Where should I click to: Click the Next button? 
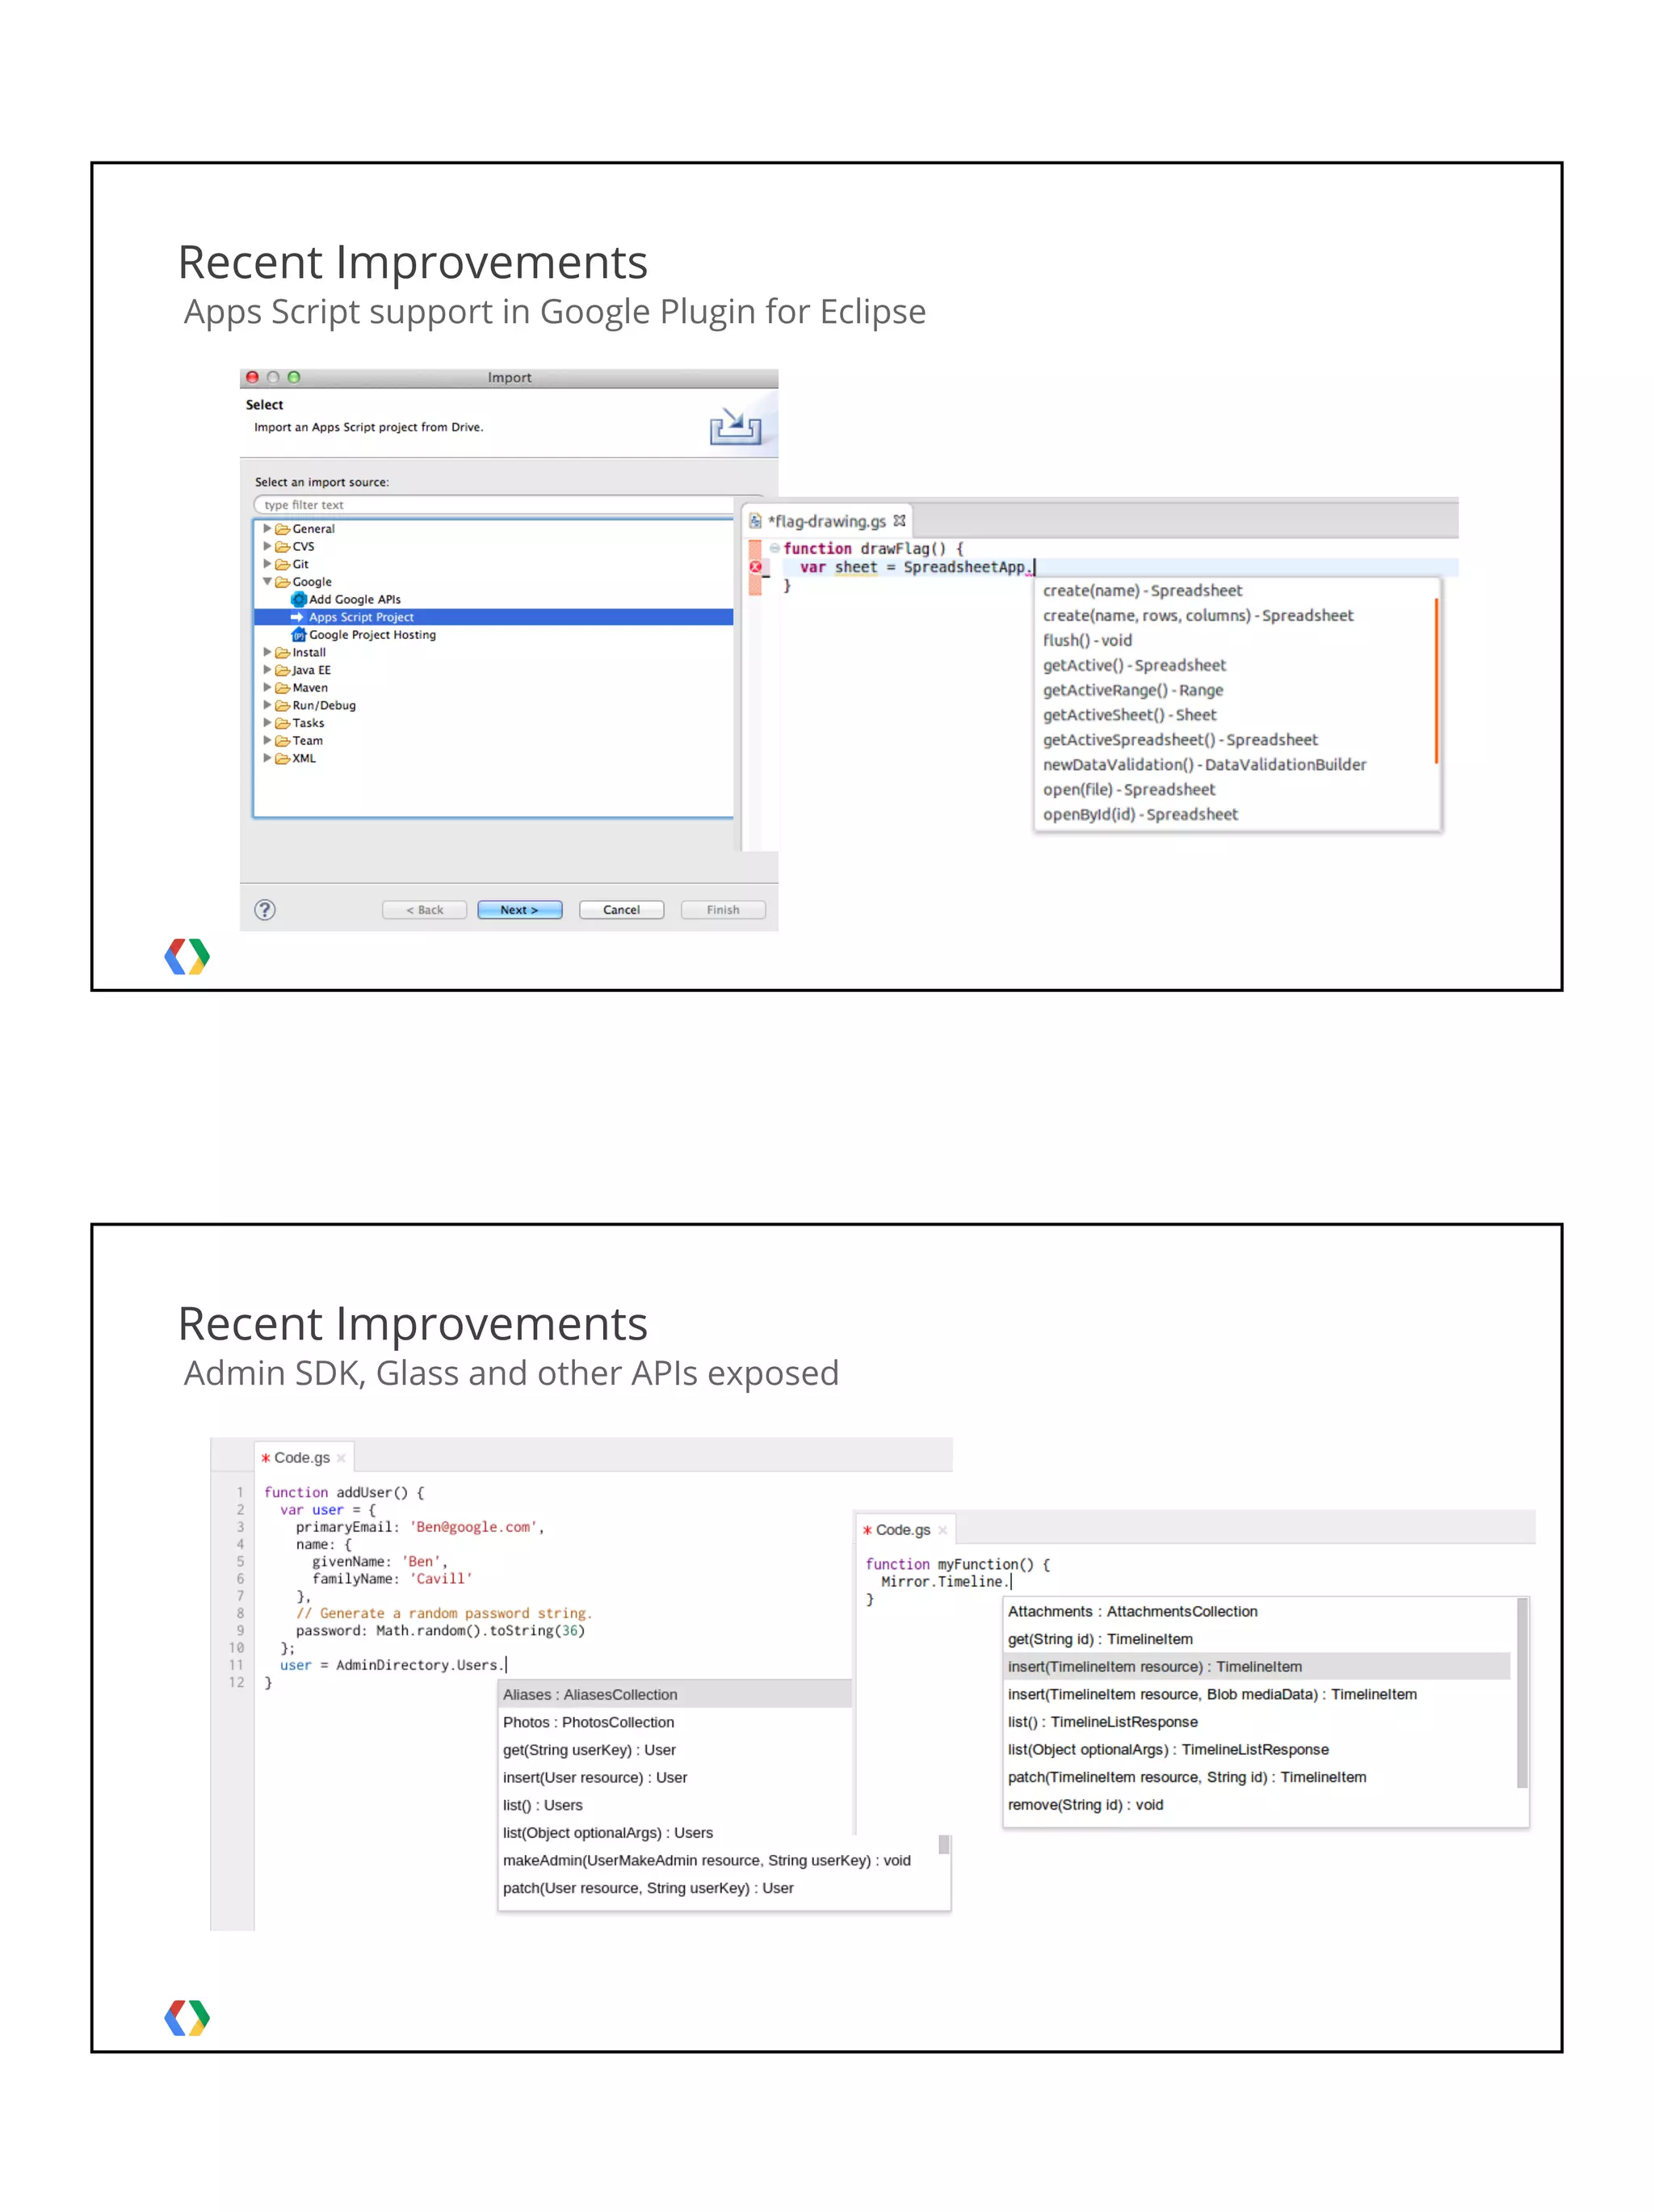tap(519, 909)
